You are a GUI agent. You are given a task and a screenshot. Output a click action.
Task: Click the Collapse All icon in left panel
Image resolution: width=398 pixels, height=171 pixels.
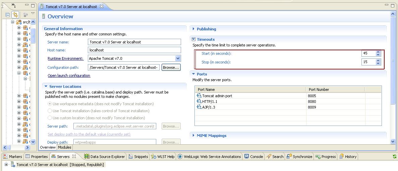click(x=8, y=15)
